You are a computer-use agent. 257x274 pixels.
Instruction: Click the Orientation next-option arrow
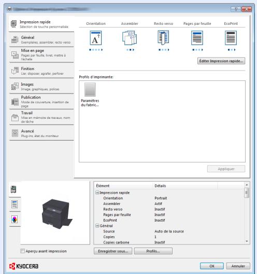pos(102,50)
